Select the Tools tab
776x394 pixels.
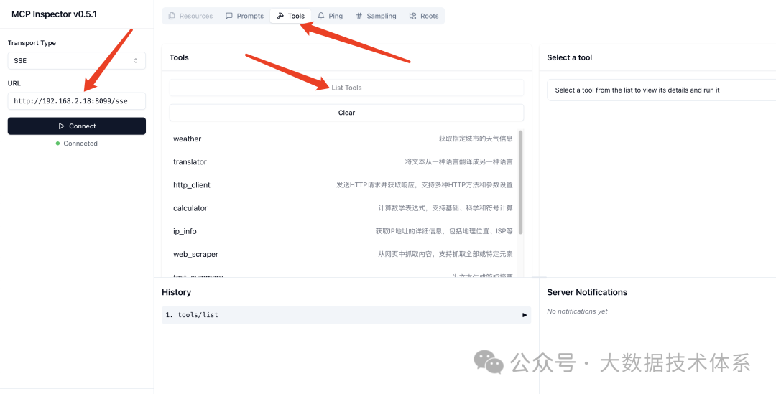[290, 16]
